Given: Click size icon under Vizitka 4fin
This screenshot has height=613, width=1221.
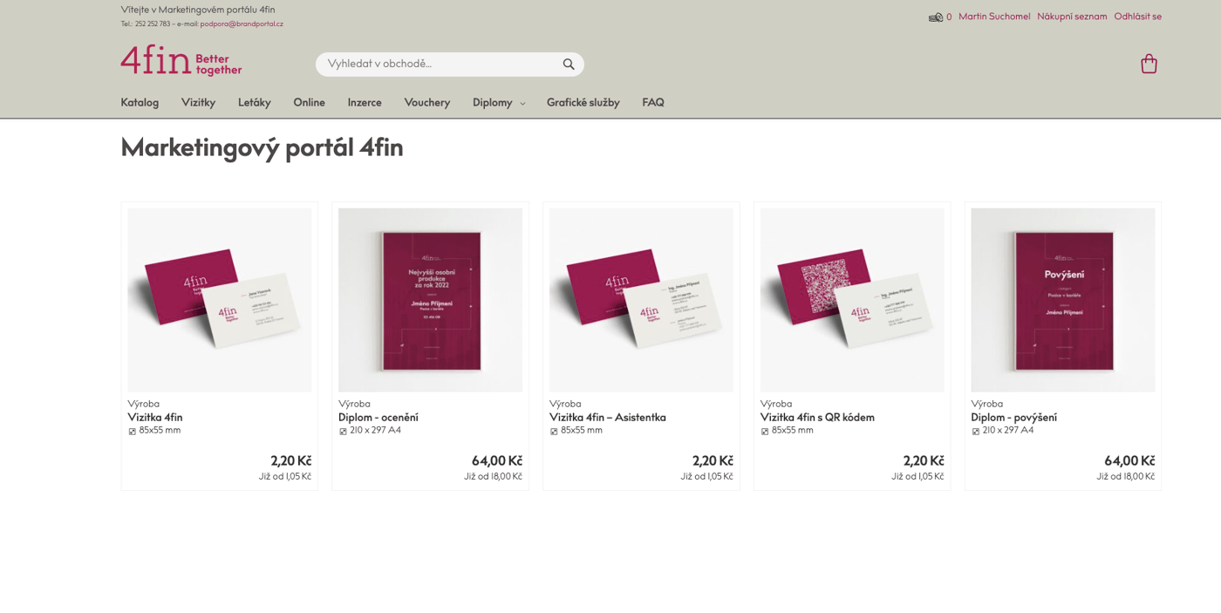Looking at the screenshot, I should point(133,431).
